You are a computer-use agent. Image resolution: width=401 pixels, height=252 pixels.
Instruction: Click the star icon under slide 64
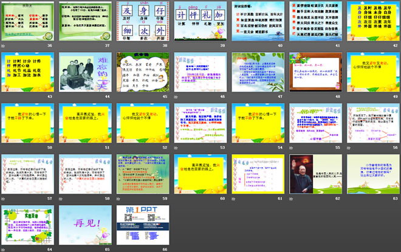4,249
